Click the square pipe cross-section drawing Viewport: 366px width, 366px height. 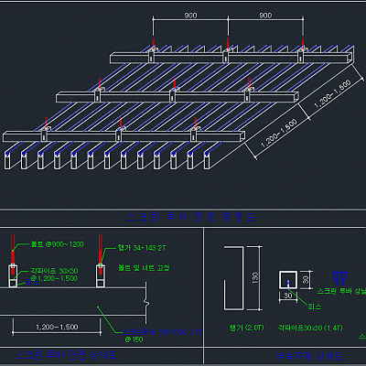(288, 279)
